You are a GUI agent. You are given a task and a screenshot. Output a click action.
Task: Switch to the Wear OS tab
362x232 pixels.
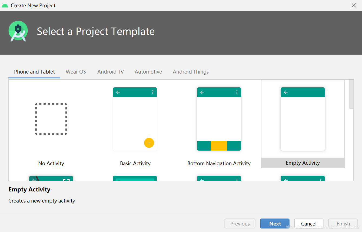[x=76, y=72]
